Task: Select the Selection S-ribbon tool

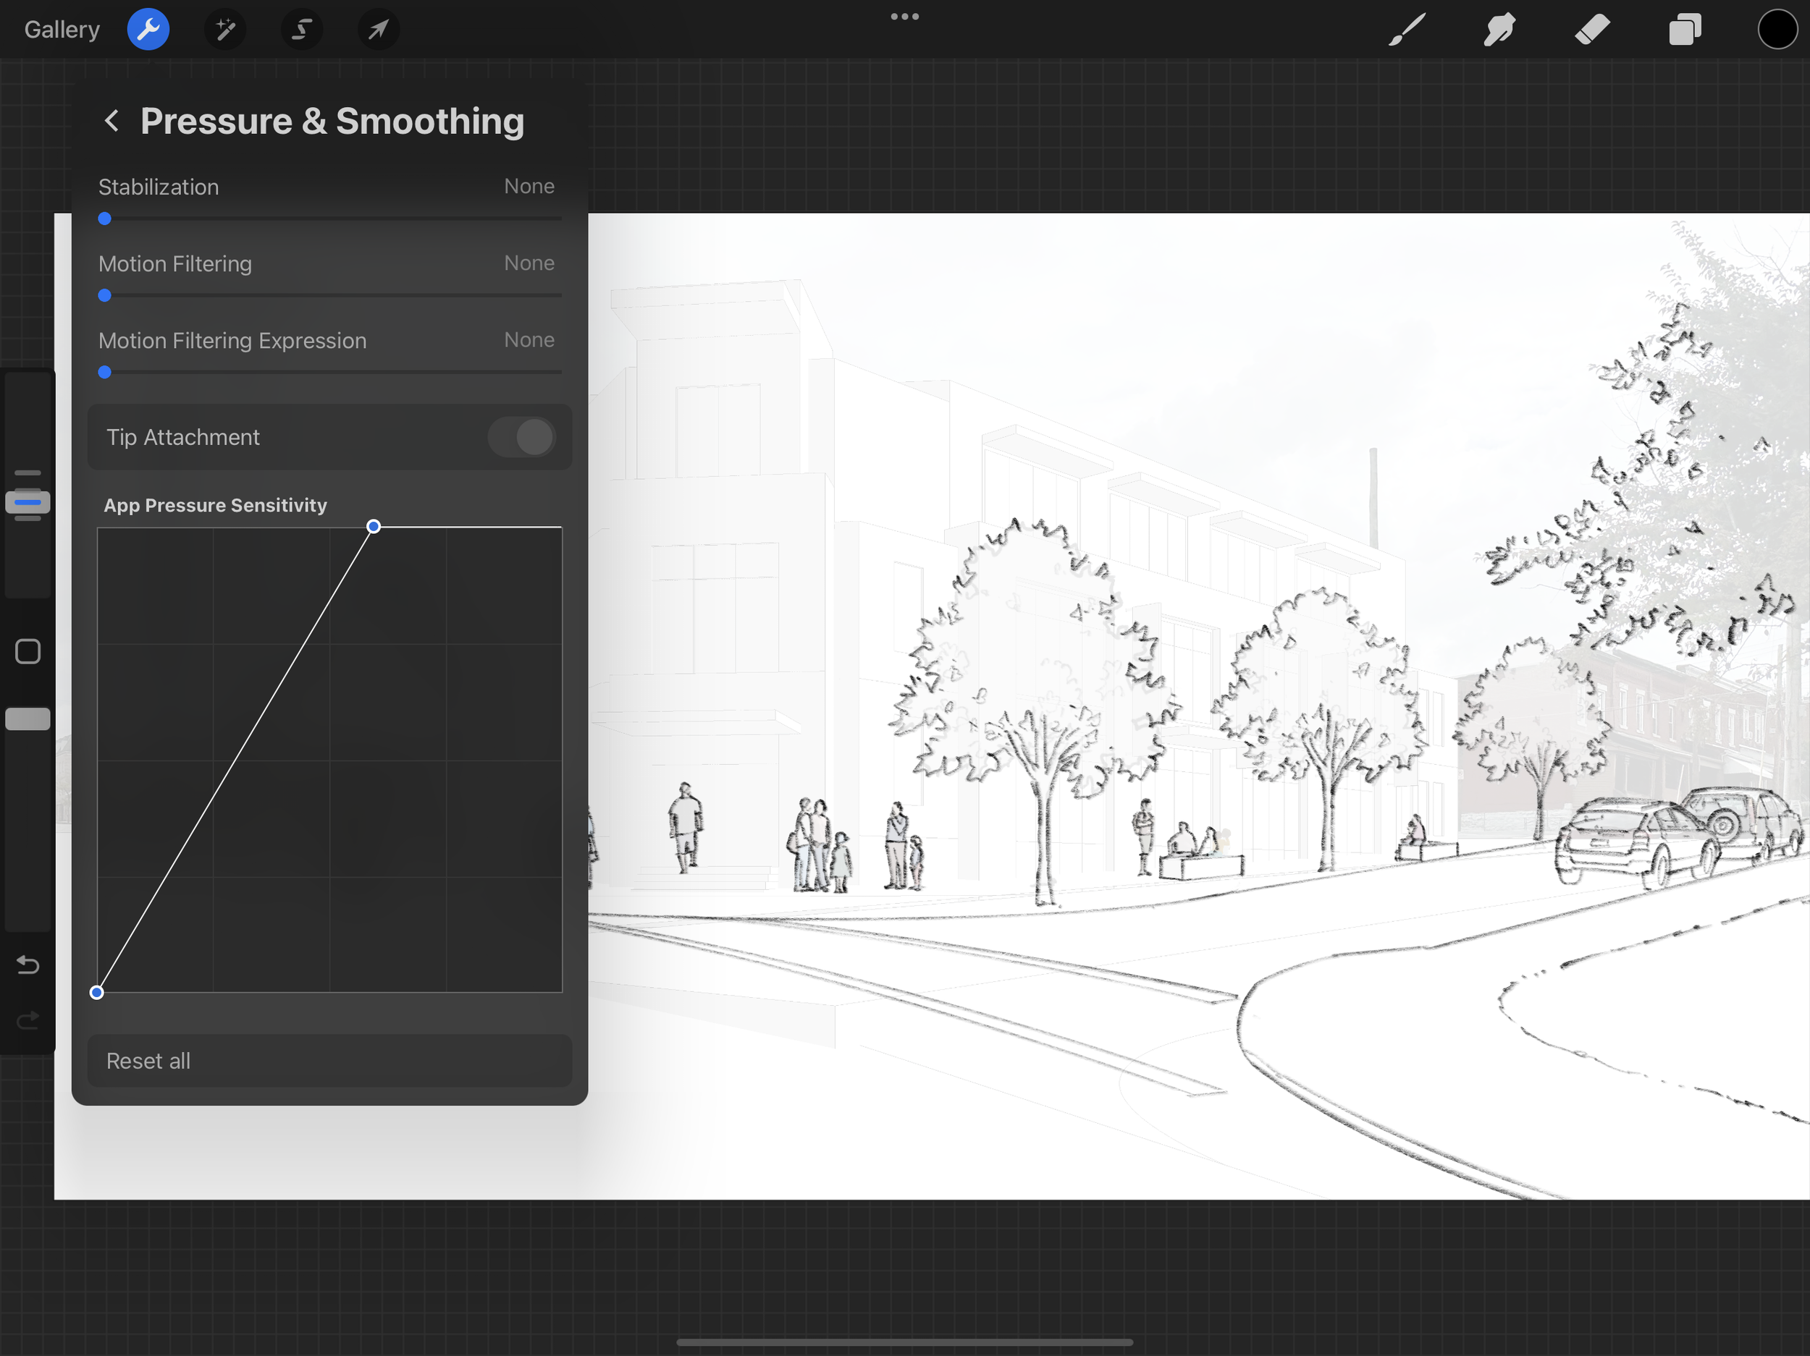Action: [302, 30]
